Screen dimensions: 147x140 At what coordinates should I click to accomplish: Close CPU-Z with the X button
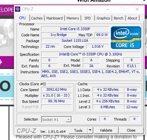[137, 9]
